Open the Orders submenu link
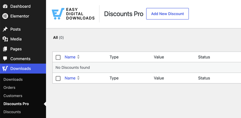 point(9,88)
